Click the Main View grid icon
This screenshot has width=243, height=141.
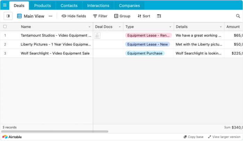click(x=19, y=16)
